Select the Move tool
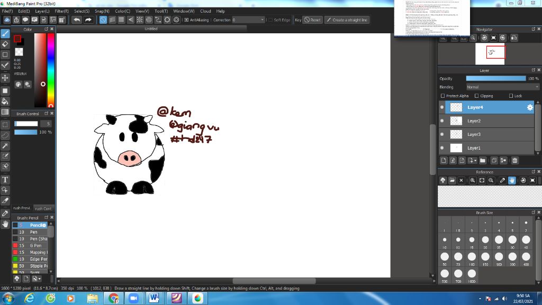 [x=5, y=78]
